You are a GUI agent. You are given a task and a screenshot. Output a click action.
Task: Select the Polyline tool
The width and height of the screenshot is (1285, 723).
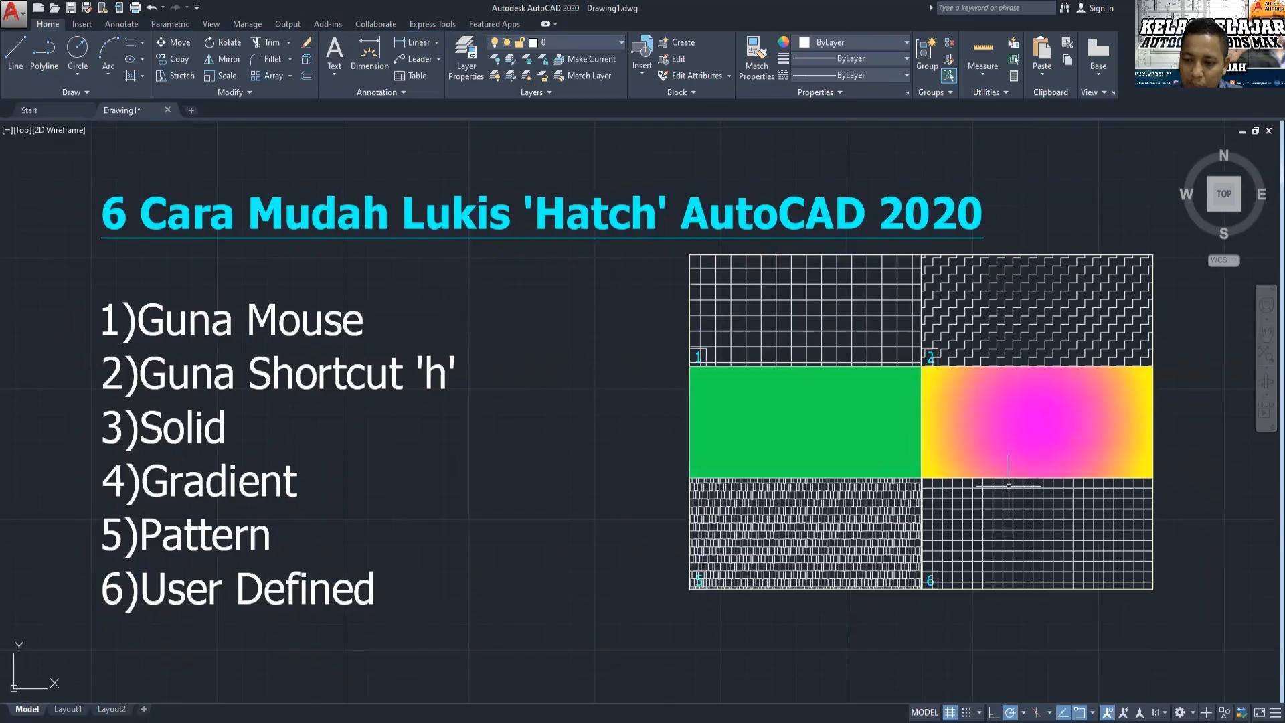pos(44,54)
